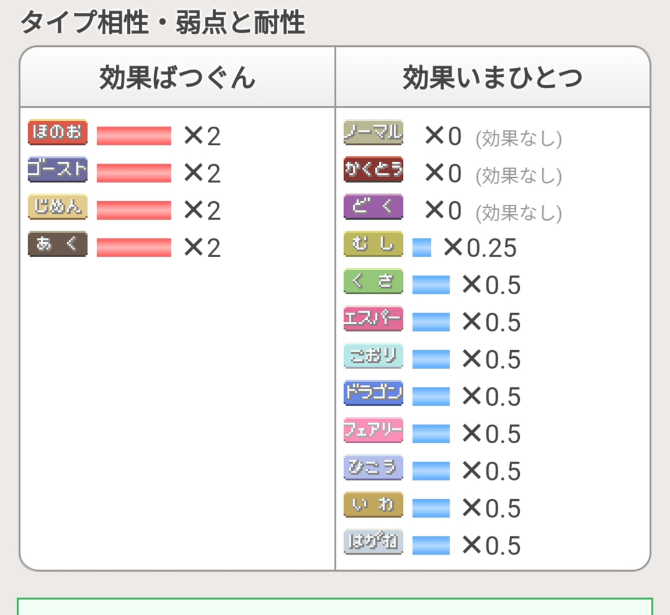
Task: Click the ×0.5 value beside ドラゴン
Action: 492,396
